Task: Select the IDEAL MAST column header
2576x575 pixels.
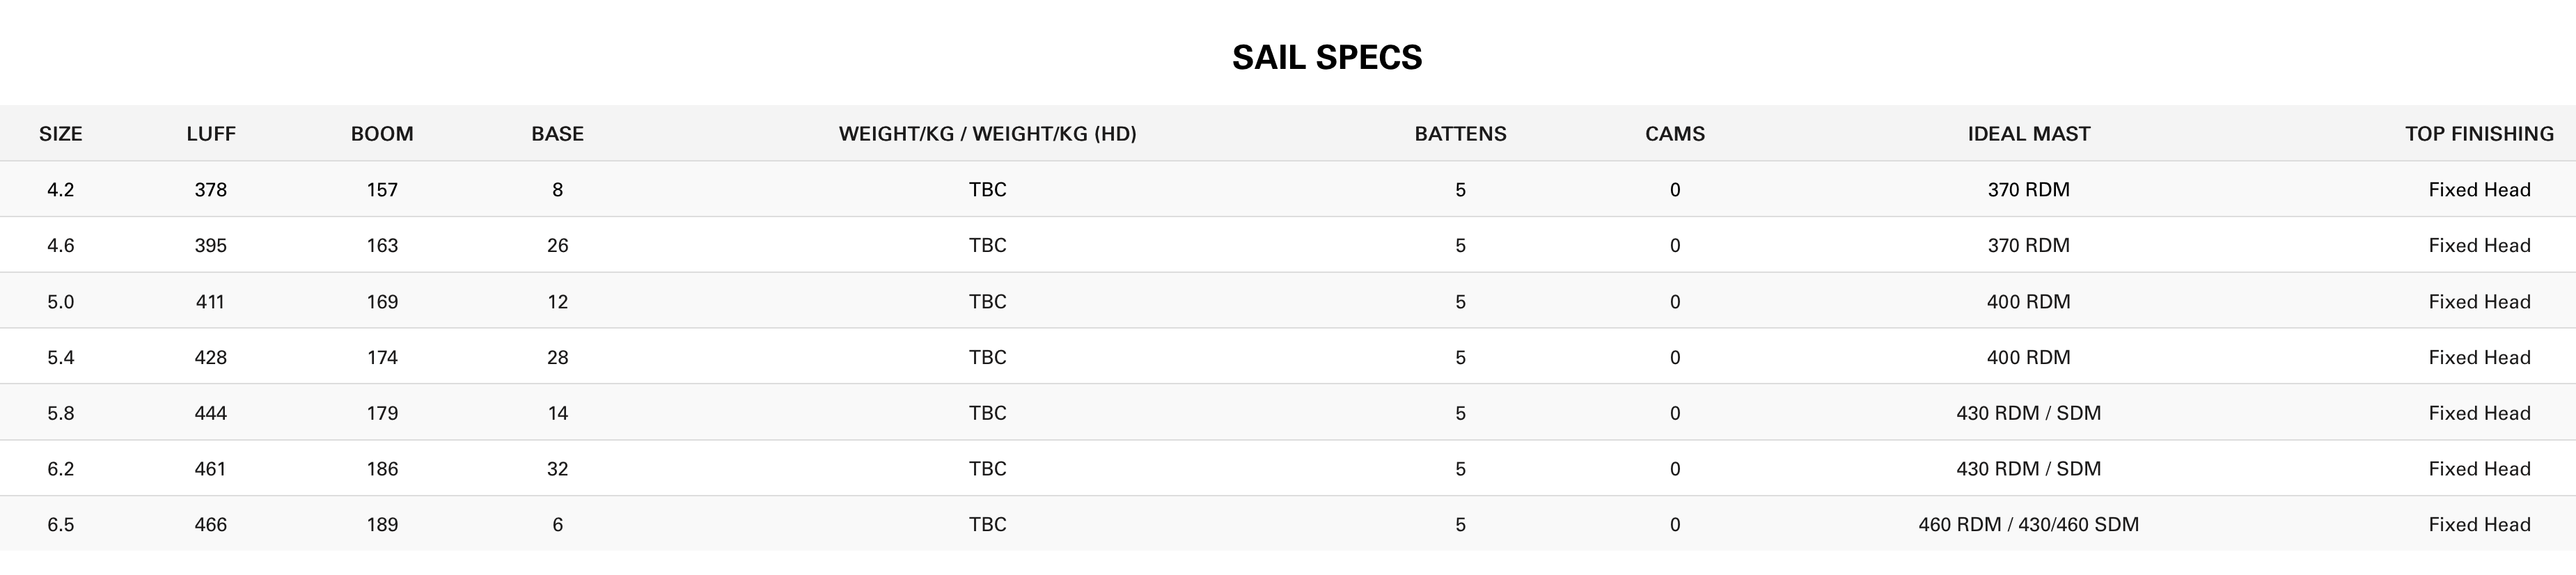Action: [2029, 134]
